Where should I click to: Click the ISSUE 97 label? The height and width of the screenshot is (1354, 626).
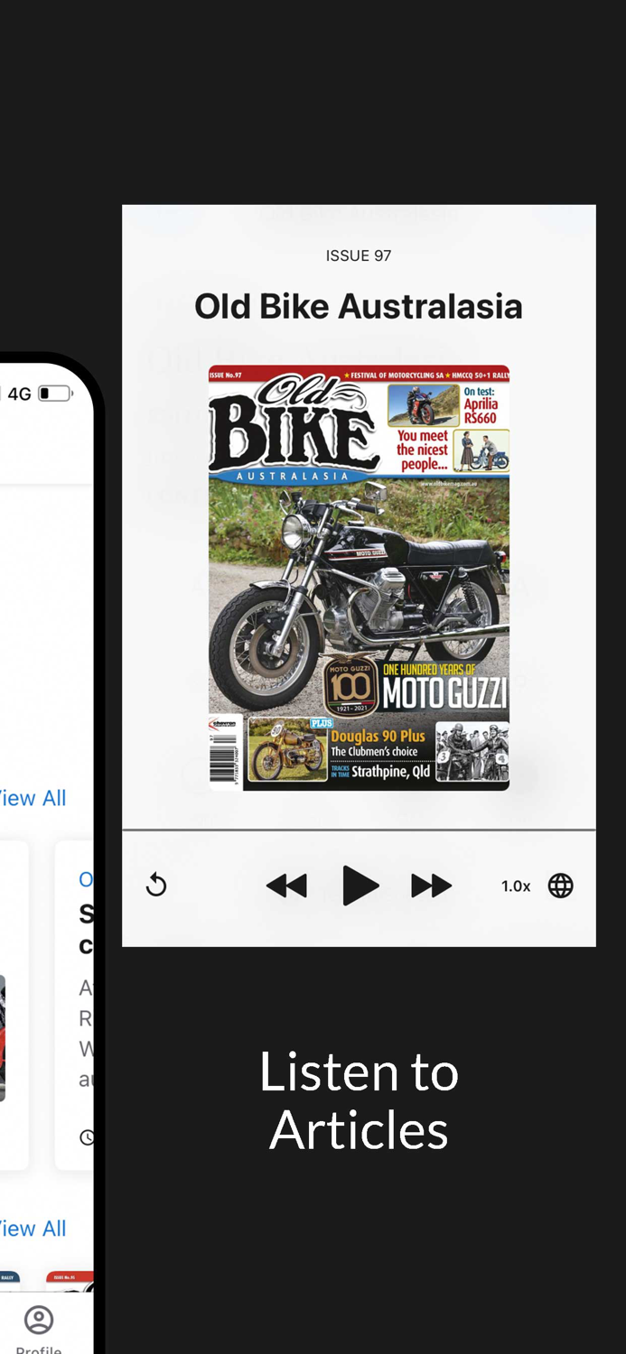click(x=359, y=255)
